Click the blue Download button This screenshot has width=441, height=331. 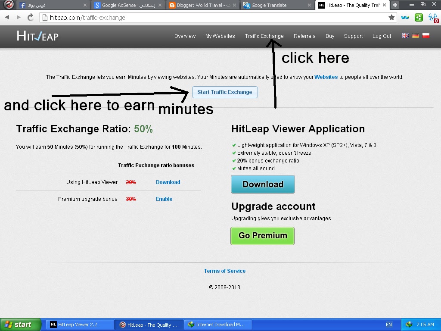(x=263, y=184)
